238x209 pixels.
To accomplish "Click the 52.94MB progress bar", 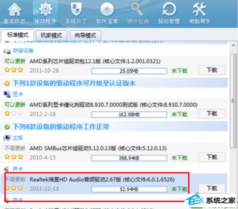I will [x=129, y=189].
